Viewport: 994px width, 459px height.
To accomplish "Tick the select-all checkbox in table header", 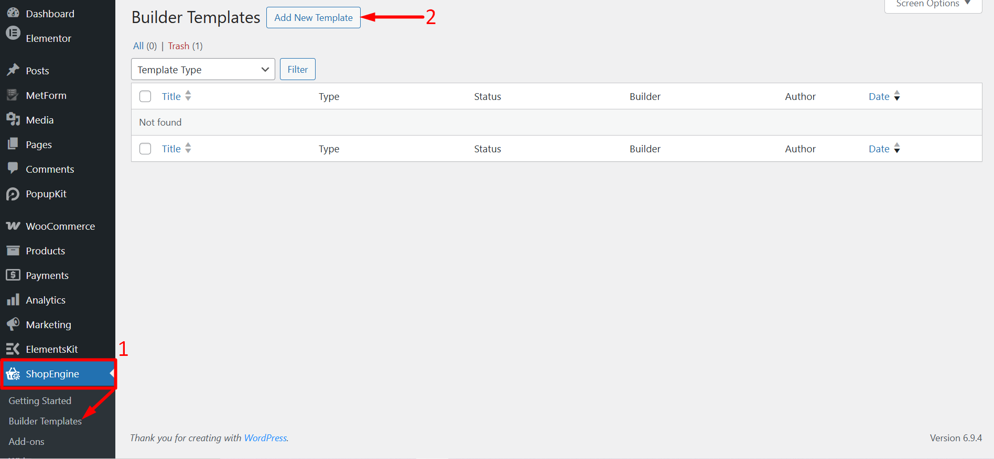I will 145,96.
